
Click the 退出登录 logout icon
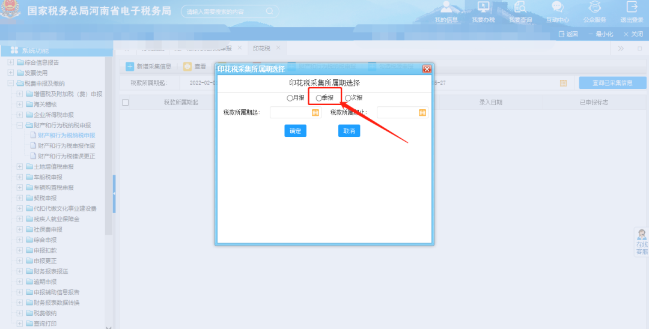pos(632,8)
